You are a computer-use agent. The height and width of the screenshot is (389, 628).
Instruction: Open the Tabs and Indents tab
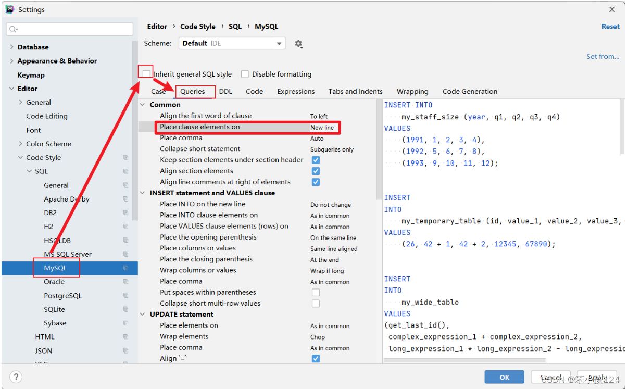[x=356, y=91]
